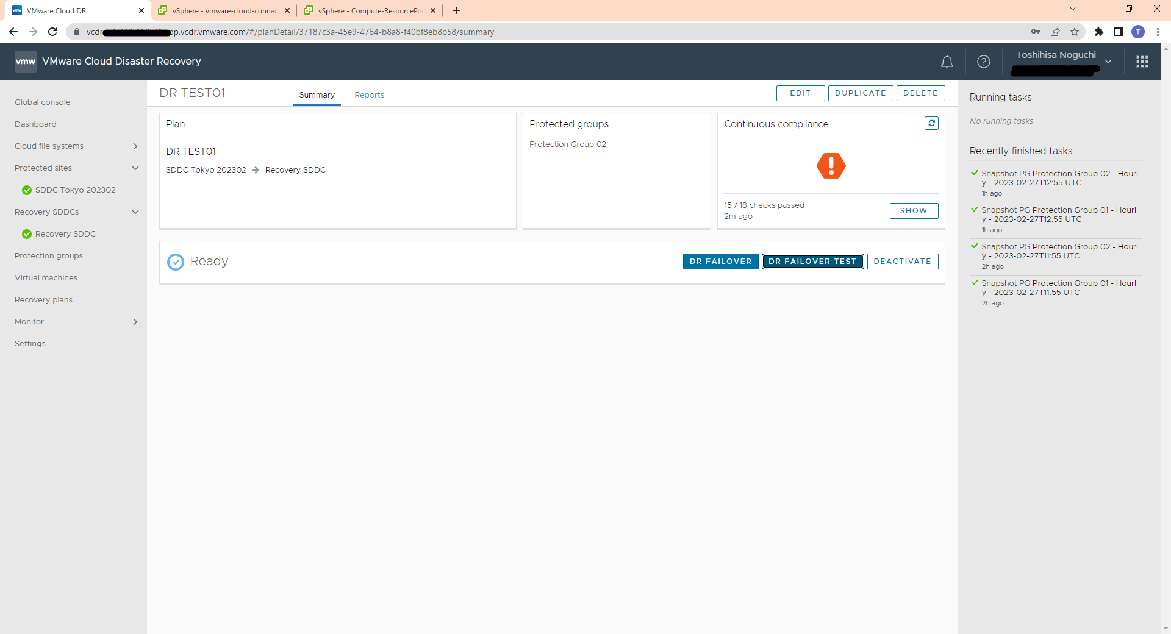The width and height of the screenshot is (1171, 634).
Task: Open the help question mark icon
Action: [x=983, y=62]
